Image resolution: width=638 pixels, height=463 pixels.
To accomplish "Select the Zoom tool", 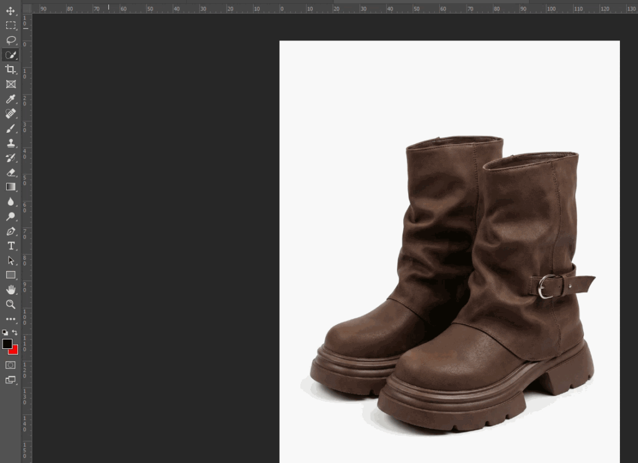I will pos(10,304).
